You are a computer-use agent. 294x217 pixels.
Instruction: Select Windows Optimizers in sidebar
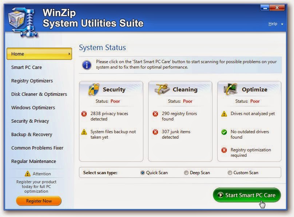pos(33,107)
